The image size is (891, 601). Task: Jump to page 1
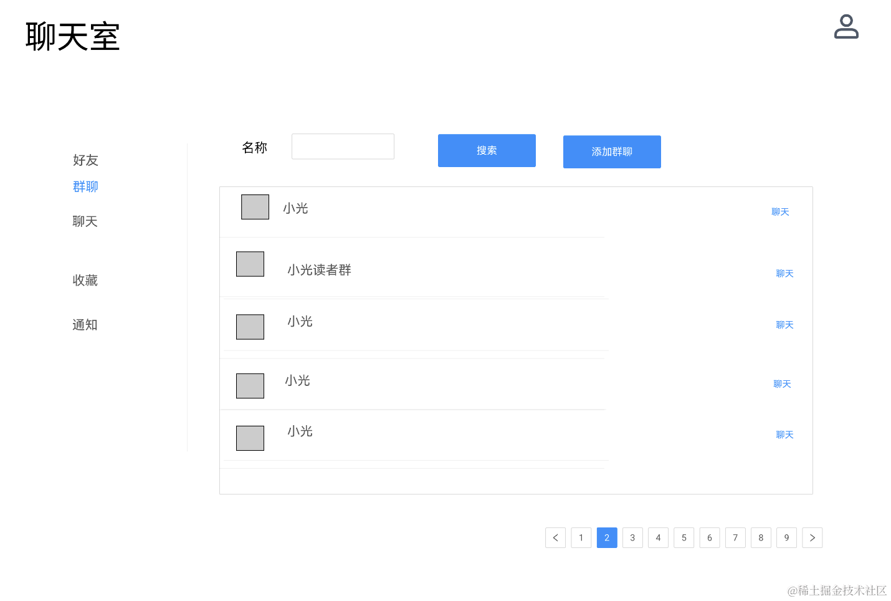tap(581, 538)
